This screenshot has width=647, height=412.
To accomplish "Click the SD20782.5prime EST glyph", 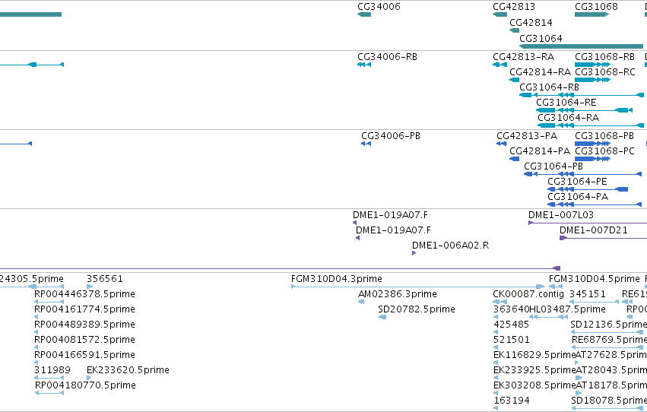I will (382, 317).
